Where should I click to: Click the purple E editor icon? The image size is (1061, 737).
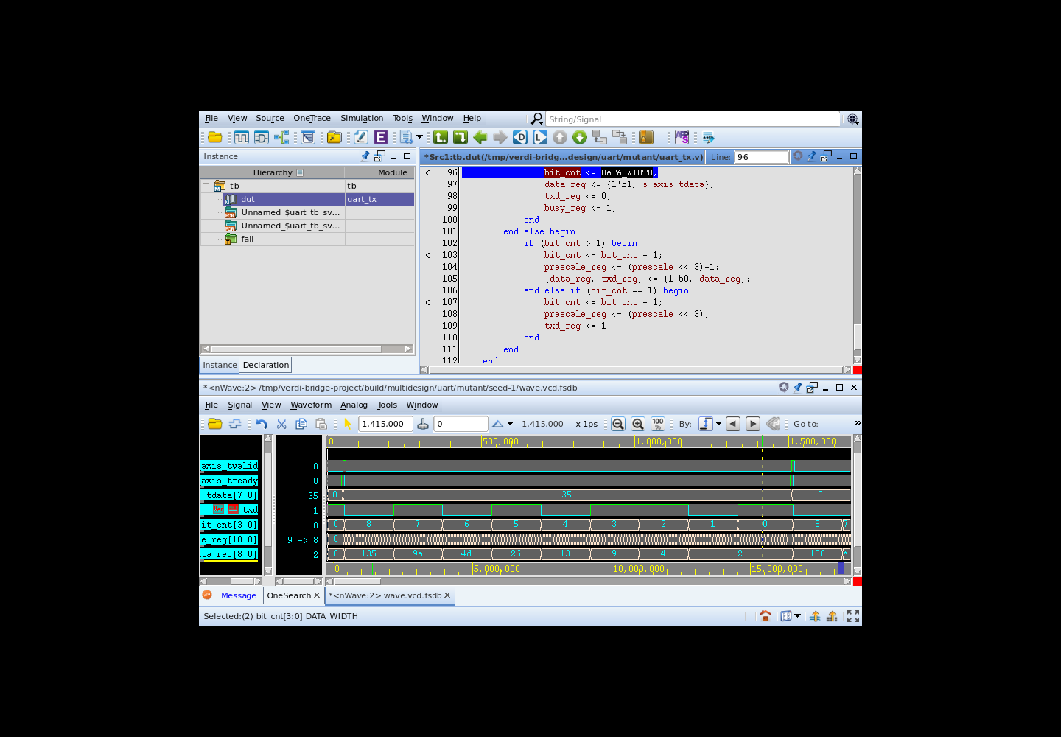381,137
